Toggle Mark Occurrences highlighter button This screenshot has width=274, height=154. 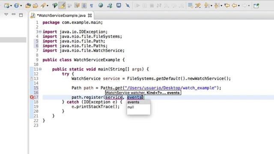pos(62,6)
